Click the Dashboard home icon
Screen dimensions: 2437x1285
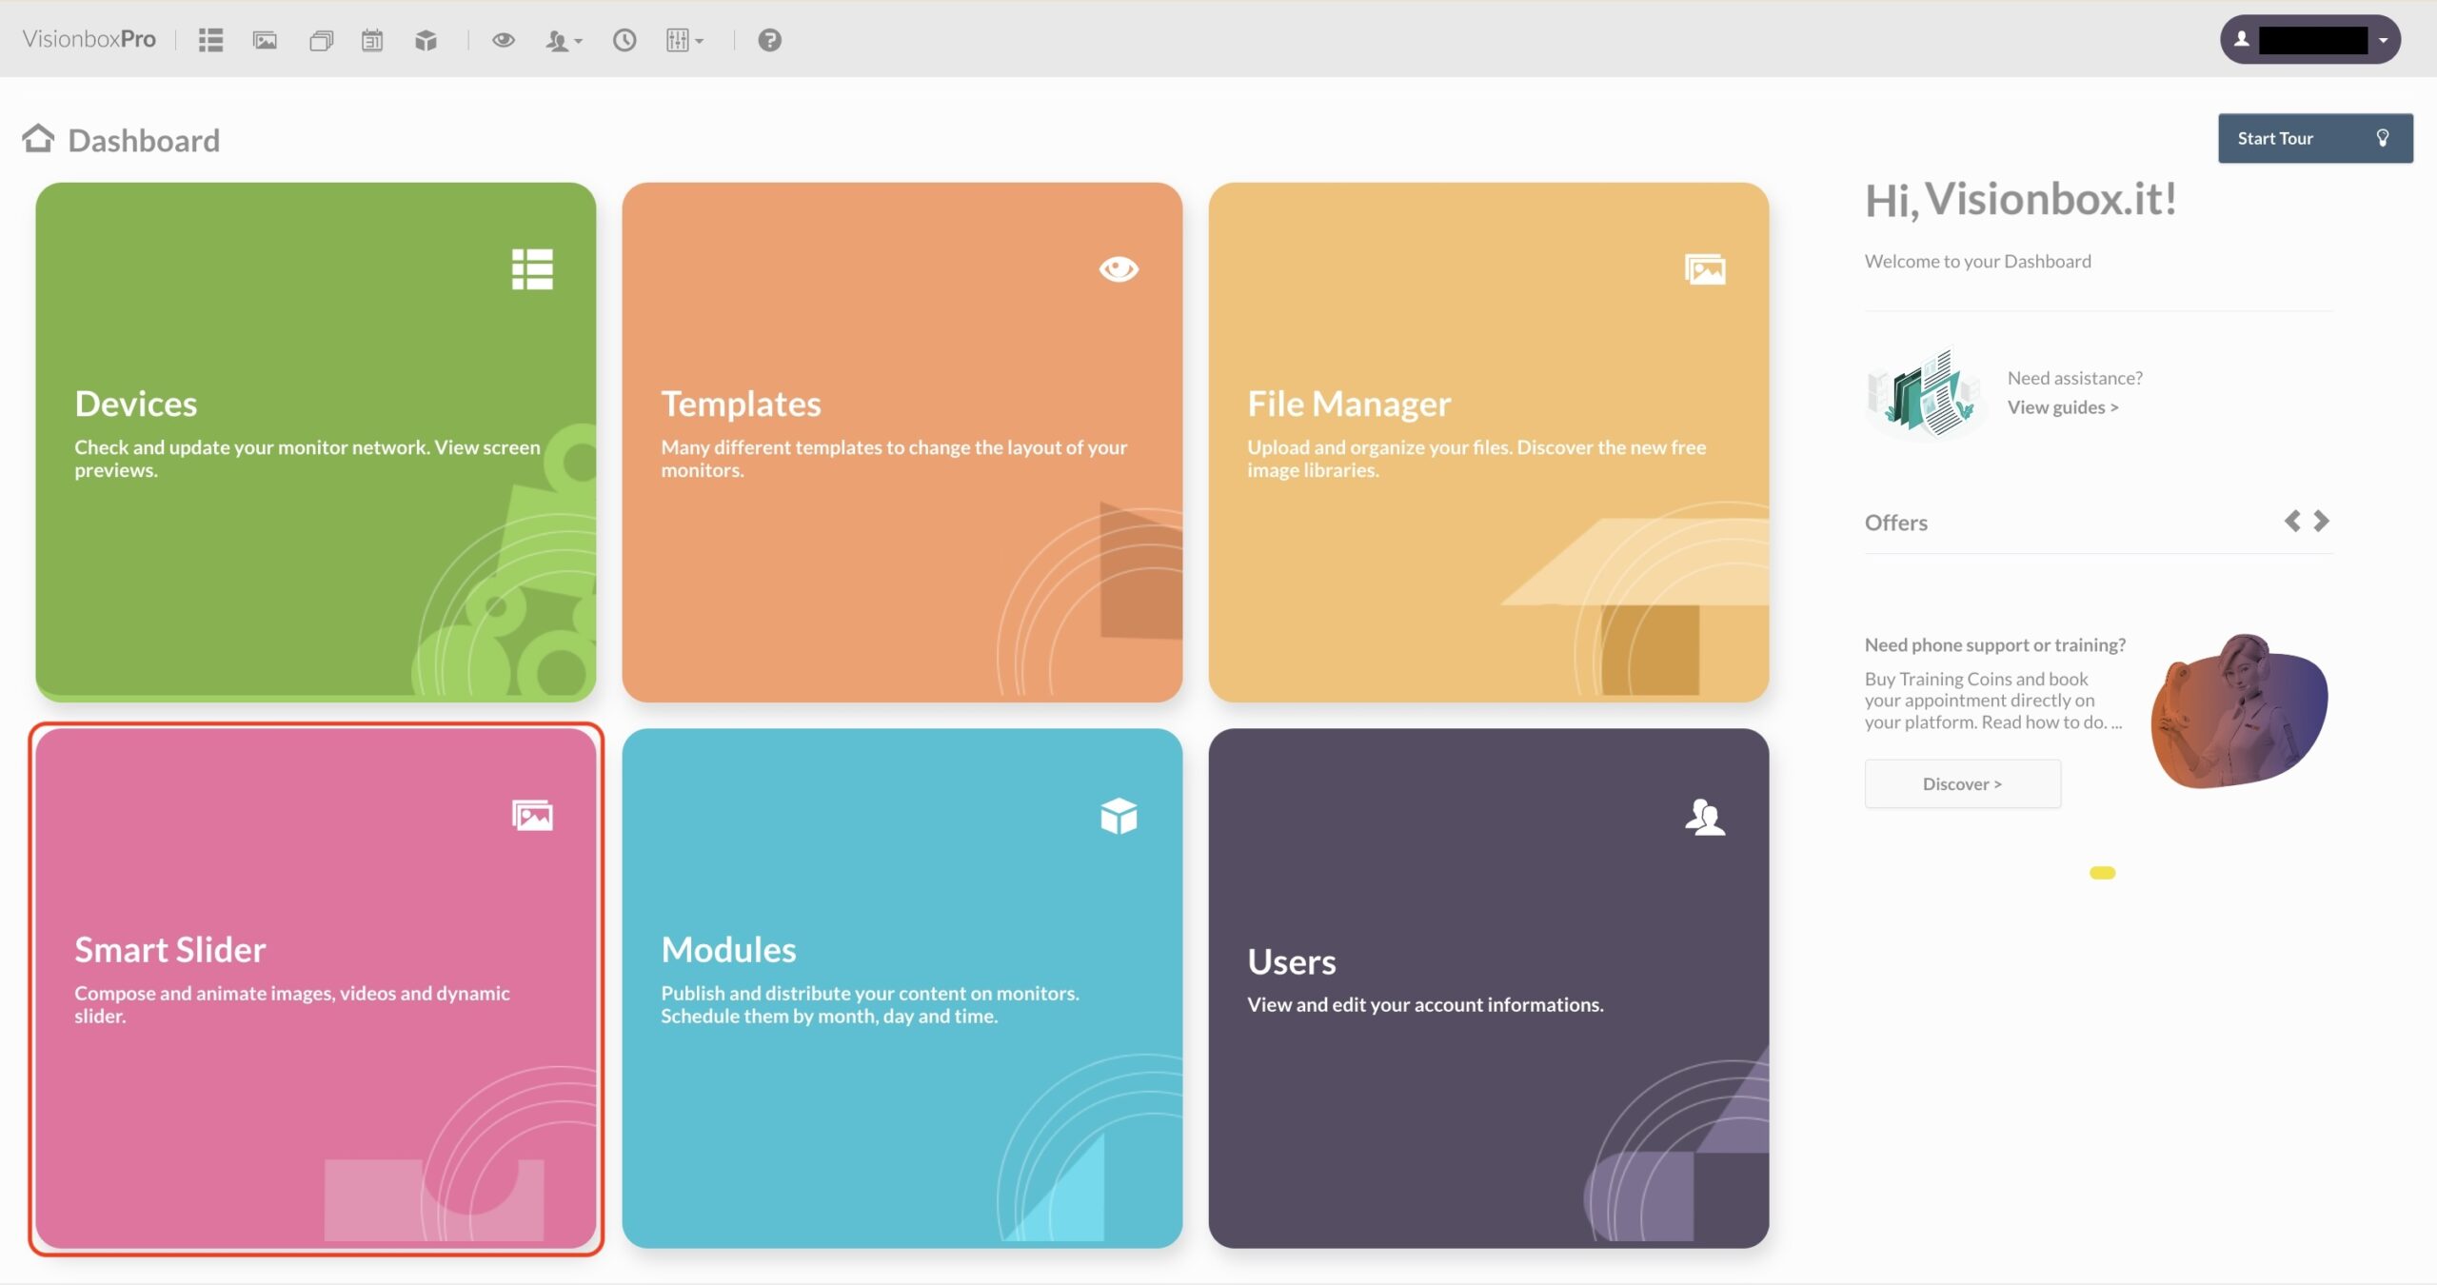38,138
